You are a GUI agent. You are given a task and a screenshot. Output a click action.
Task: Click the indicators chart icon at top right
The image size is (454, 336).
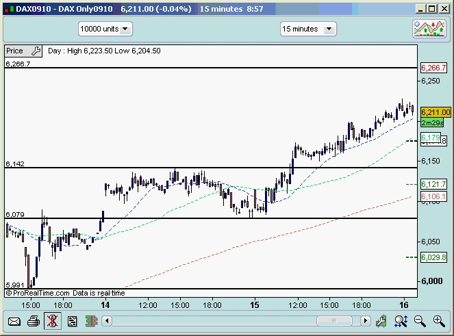[x=429, y=29]
